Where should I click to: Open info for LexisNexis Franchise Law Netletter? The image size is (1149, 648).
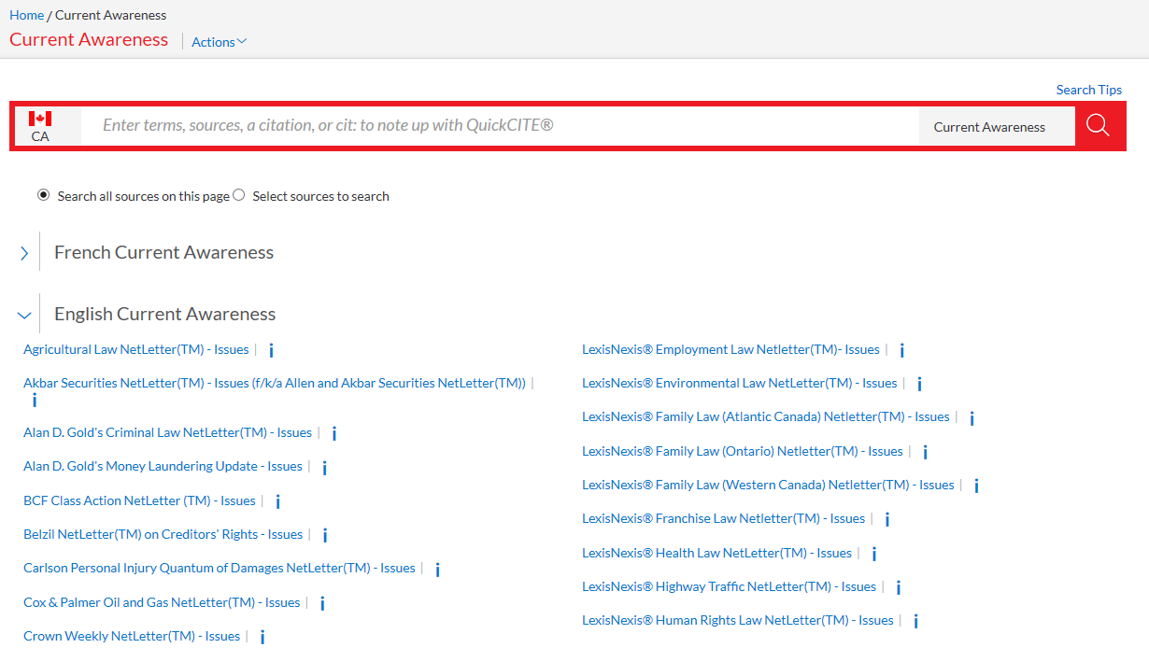pyautogui.click(x=887, y=519)
